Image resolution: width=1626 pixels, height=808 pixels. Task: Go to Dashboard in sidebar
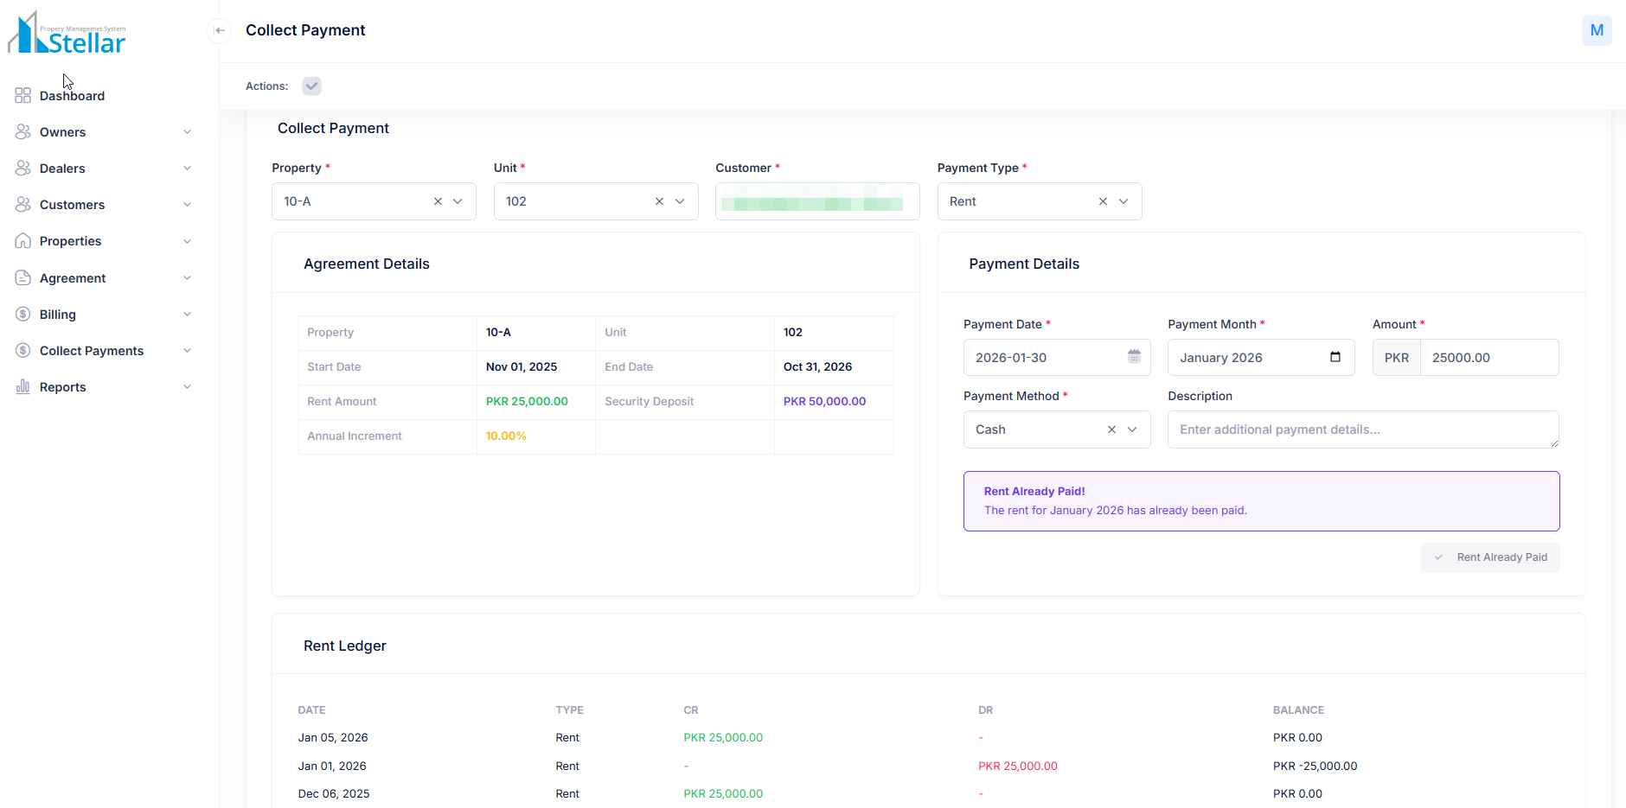[72, 96]
